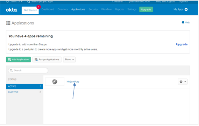Click the search magnifier icon in the top bar
Screen dimensions: 199x126
point(29,1)
